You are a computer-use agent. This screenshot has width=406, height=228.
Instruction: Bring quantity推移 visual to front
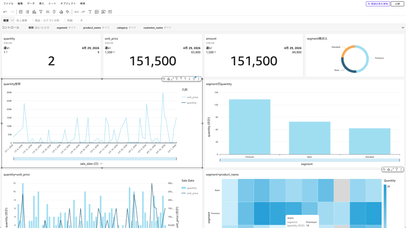(x=181, y=79)
